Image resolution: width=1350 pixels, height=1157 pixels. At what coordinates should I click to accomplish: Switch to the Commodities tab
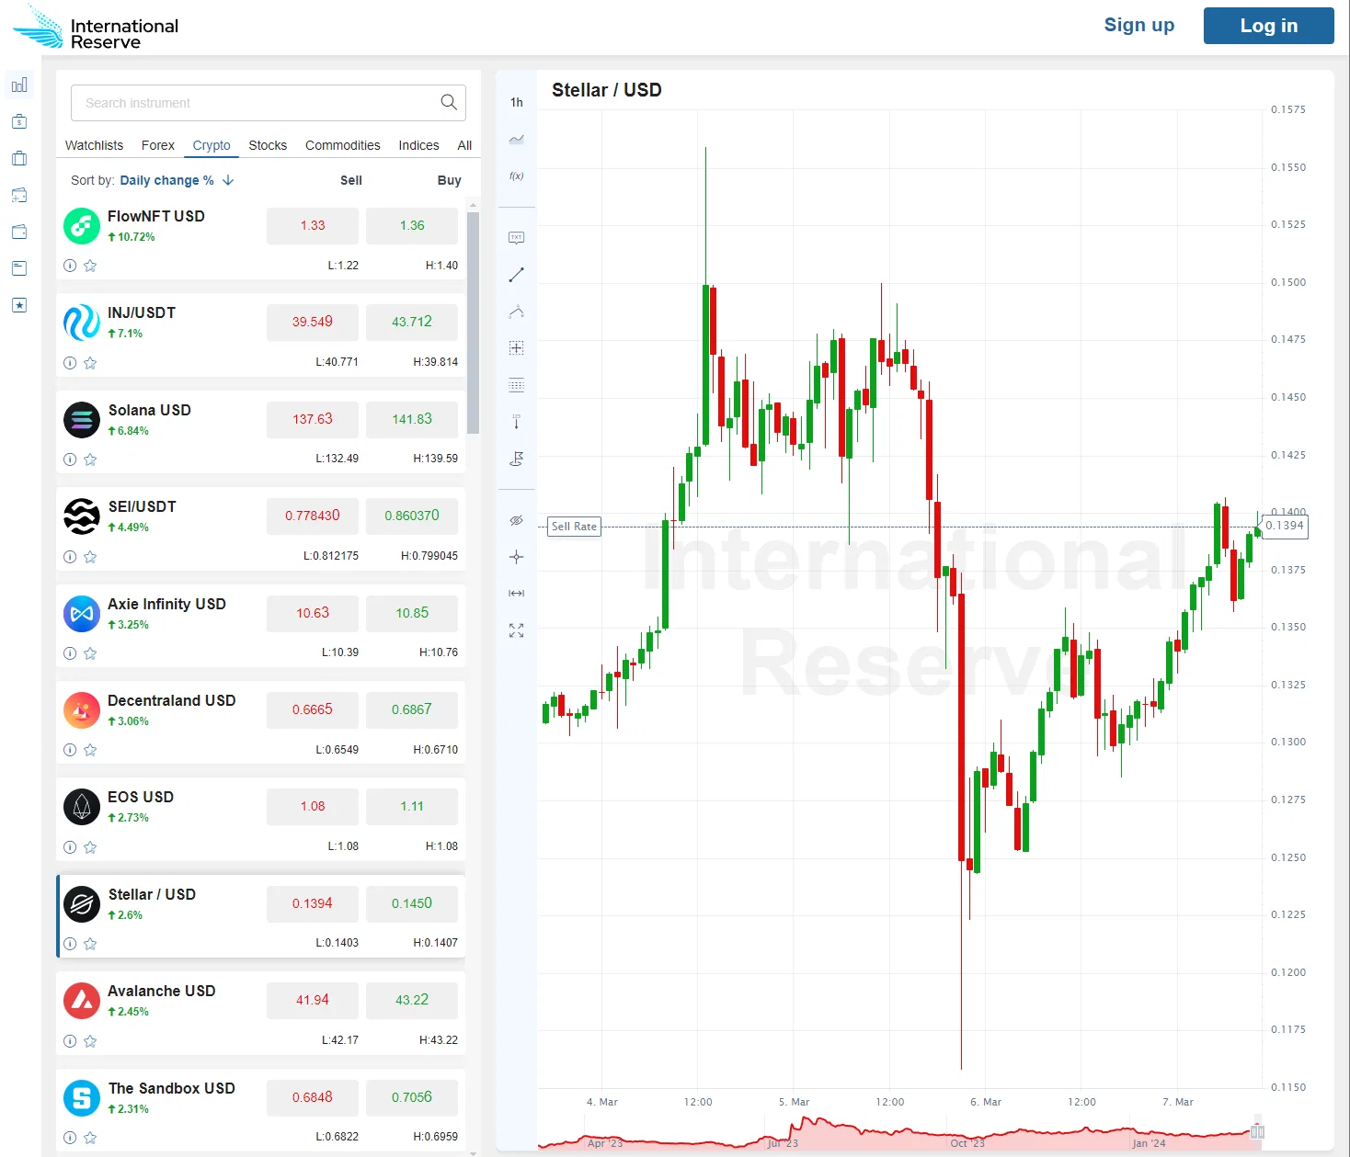342,145
